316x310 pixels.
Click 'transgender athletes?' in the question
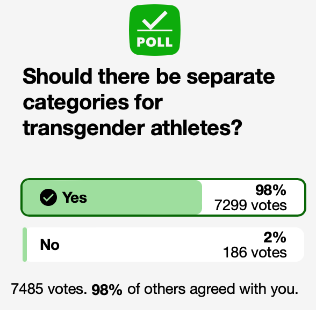click(132, 128)
